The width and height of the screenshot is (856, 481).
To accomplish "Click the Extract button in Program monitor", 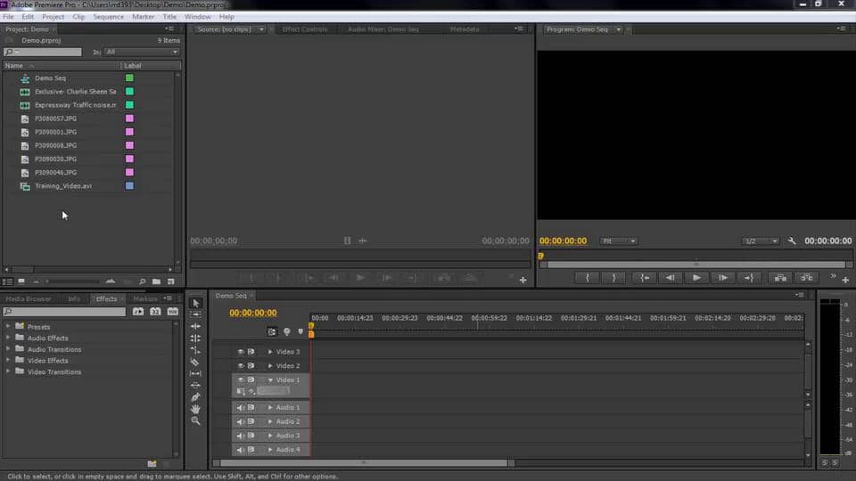I will coord(807,278).
